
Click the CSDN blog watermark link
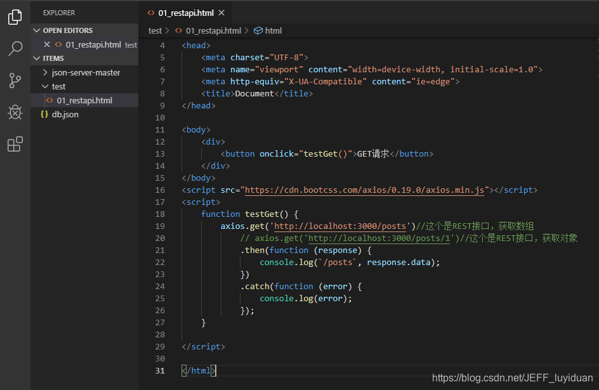[x=512, y=377]
